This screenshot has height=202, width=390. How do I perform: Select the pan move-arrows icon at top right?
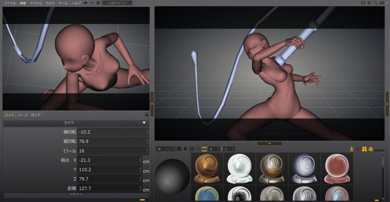[x=369, y=3]
